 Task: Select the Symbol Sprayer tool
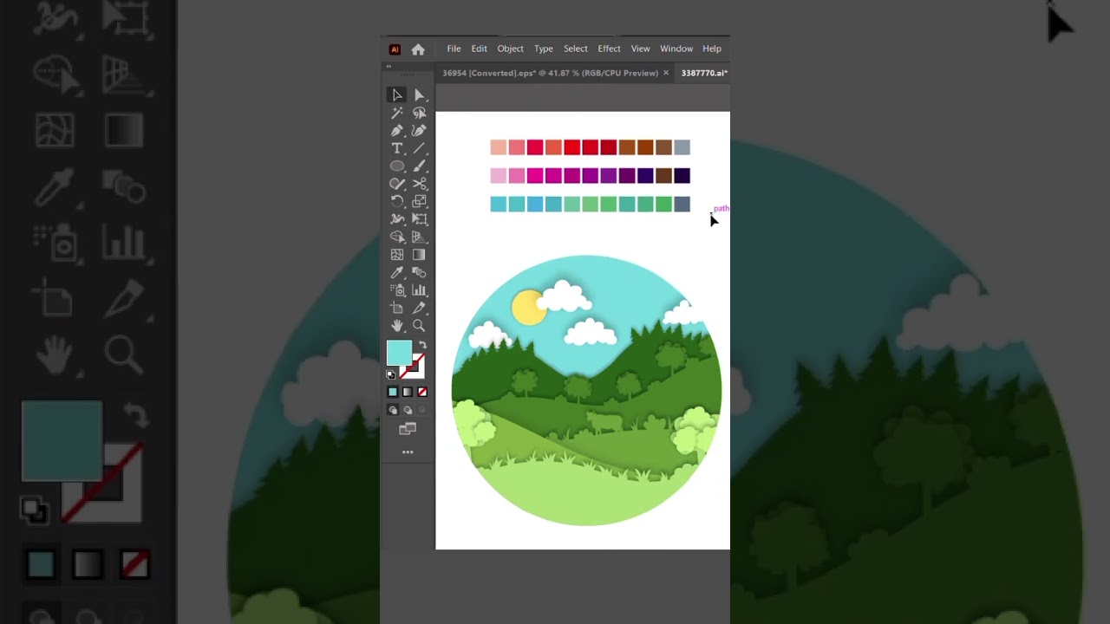point(397,290)
